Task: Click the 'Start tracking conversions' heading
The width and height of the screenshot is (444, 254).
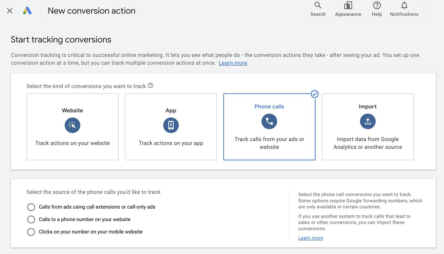Action: pos(61,40)
